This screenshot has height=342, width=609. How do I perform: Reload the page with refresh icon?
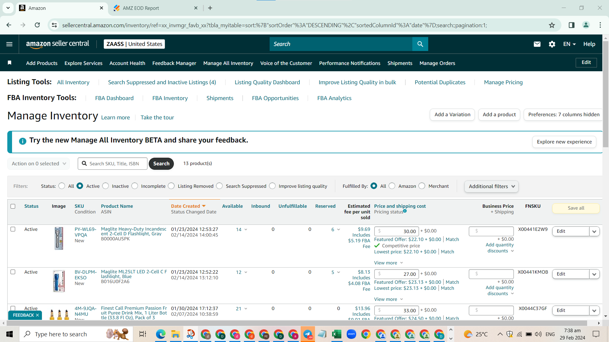[x=37, y=25]
